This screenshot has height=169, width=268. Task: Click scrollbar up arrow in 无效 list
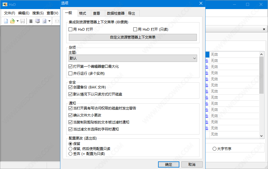point(261,54)
